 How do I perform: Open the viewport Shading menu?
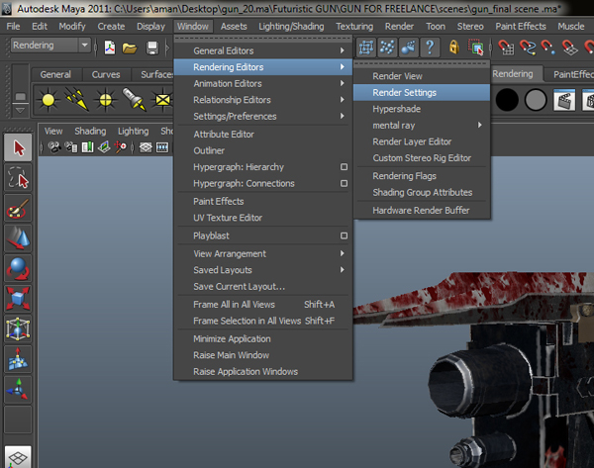pos(90,131)
